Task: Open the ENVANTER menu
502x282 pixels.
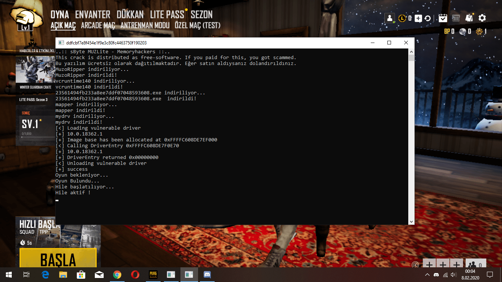Action: pos(93,15)
